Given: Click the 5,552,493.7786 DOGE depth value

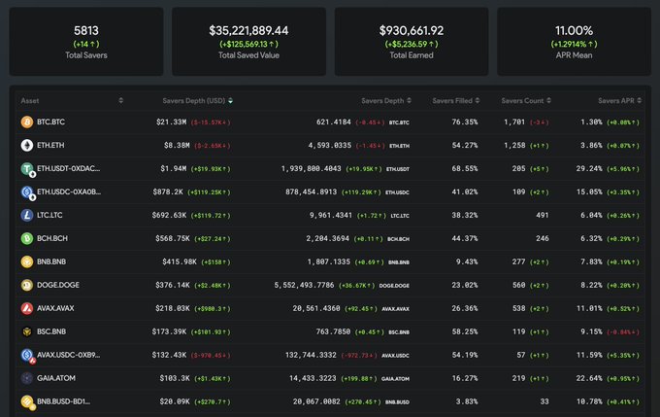Looking at the screenshot, I should click(x=304, y=285).
